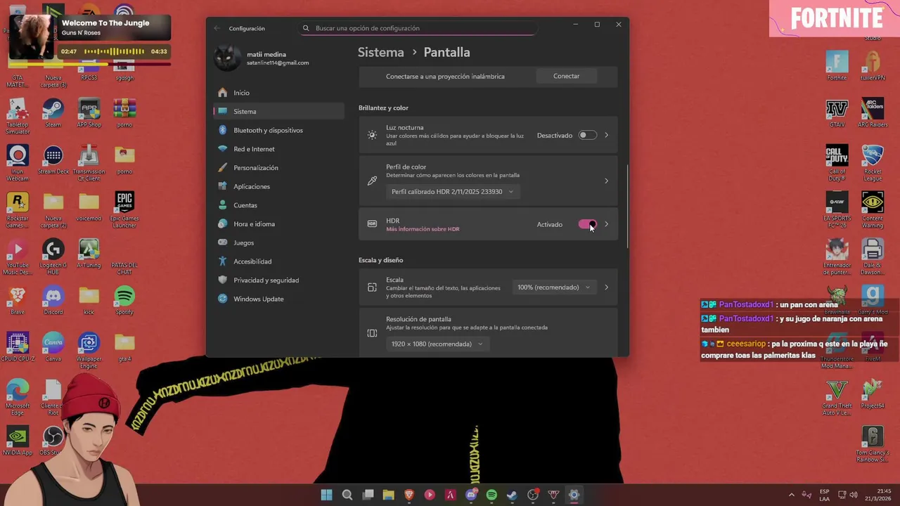Select Microsoft Edge desktop icon
Image resolution: width=900 pixels, height=506 pixels.
click(18, 398)
